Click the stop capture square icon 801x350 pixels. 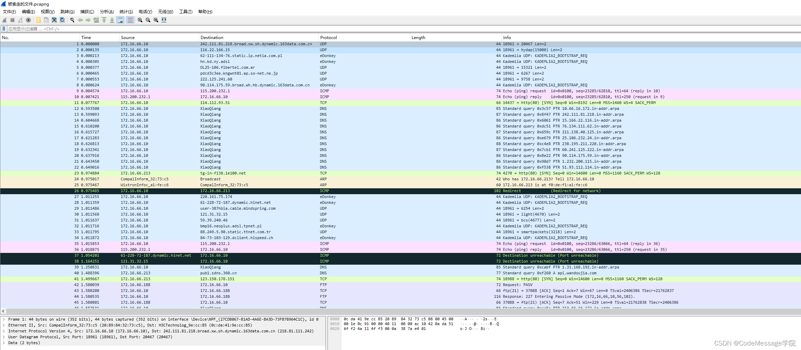pyautogui.click(x=12, y=20)
